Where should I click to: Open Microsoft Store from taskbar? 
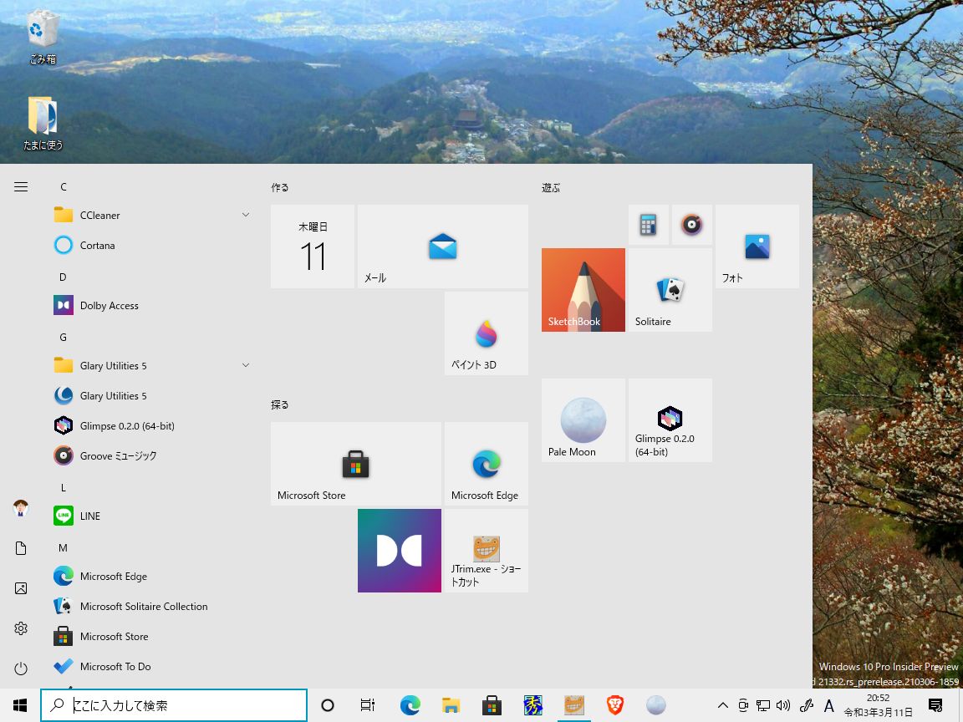492,705
